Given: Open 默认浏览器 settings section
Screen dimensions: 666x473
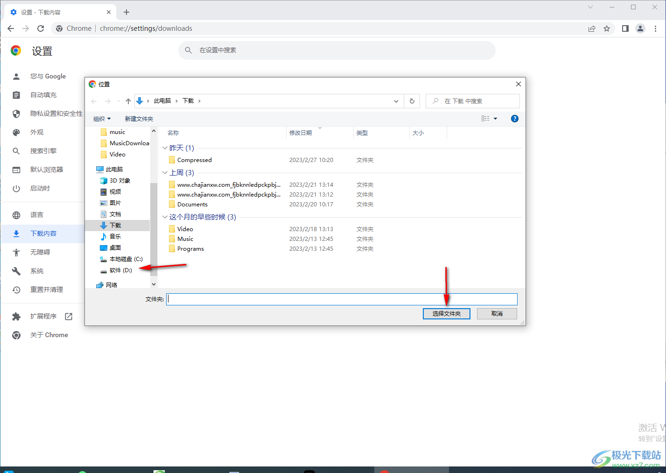Looking at the screenshot, I should [x=47, y=169].
